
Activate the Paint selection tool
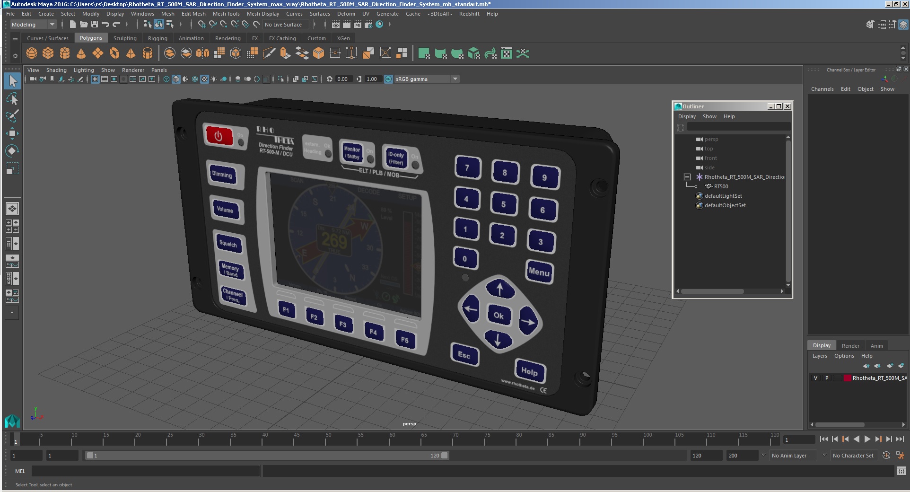coord(12,116)
